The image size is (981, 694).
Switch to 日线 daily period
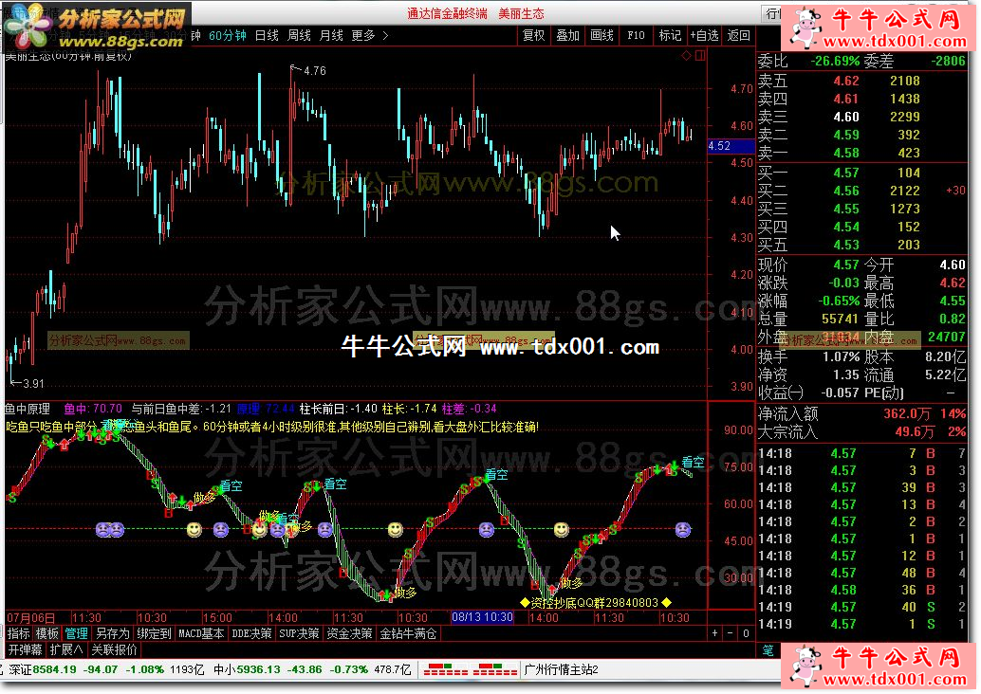click(267, 36)
